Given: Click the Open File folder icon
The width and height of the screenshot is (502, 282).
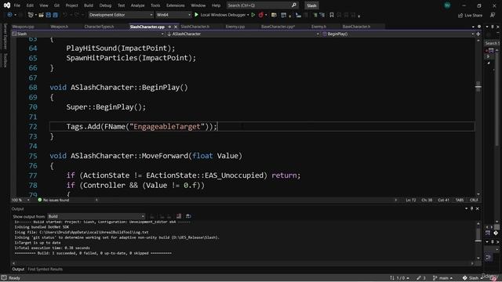Looking at the screenshot, I should pyautogui.click(x=42, y=15).
